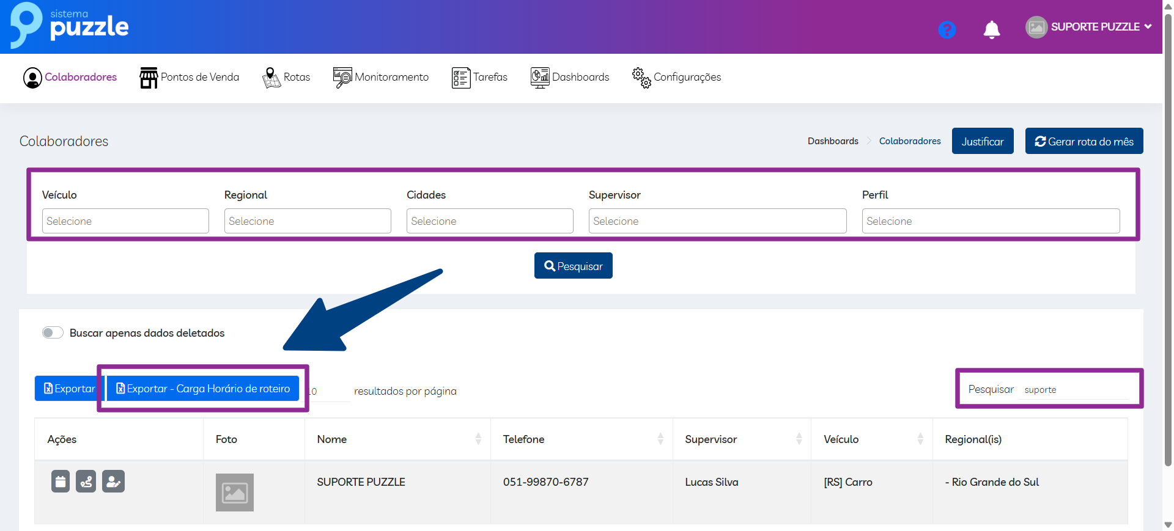Image resolution: width=1174 pixels, height=531 pixels.
Task: Click the Pesquisar text field containing suporte
Action: pyautogui.click(x=1074, y=390)
